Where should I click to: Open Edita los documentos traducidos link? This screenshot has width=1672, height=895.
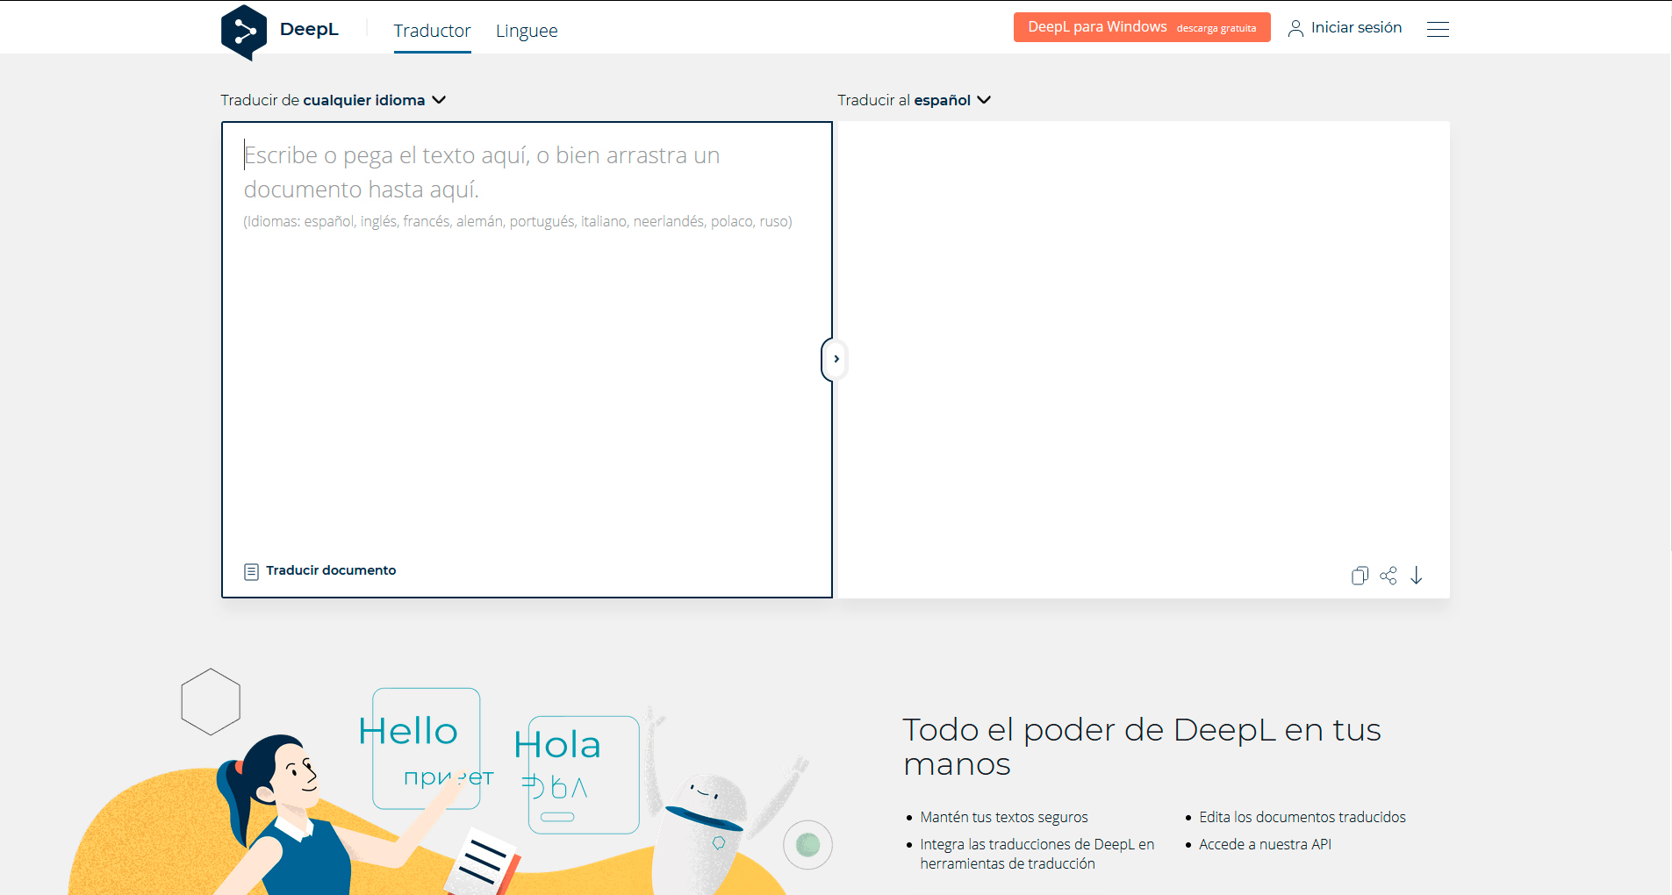1302,817
